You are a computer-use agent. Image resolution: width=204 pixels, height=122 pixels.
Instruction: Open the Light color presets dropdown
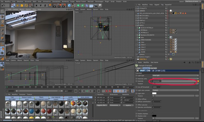pos(176,90)
